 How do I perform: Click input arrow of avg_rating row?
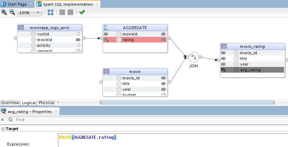click(224, 70)
